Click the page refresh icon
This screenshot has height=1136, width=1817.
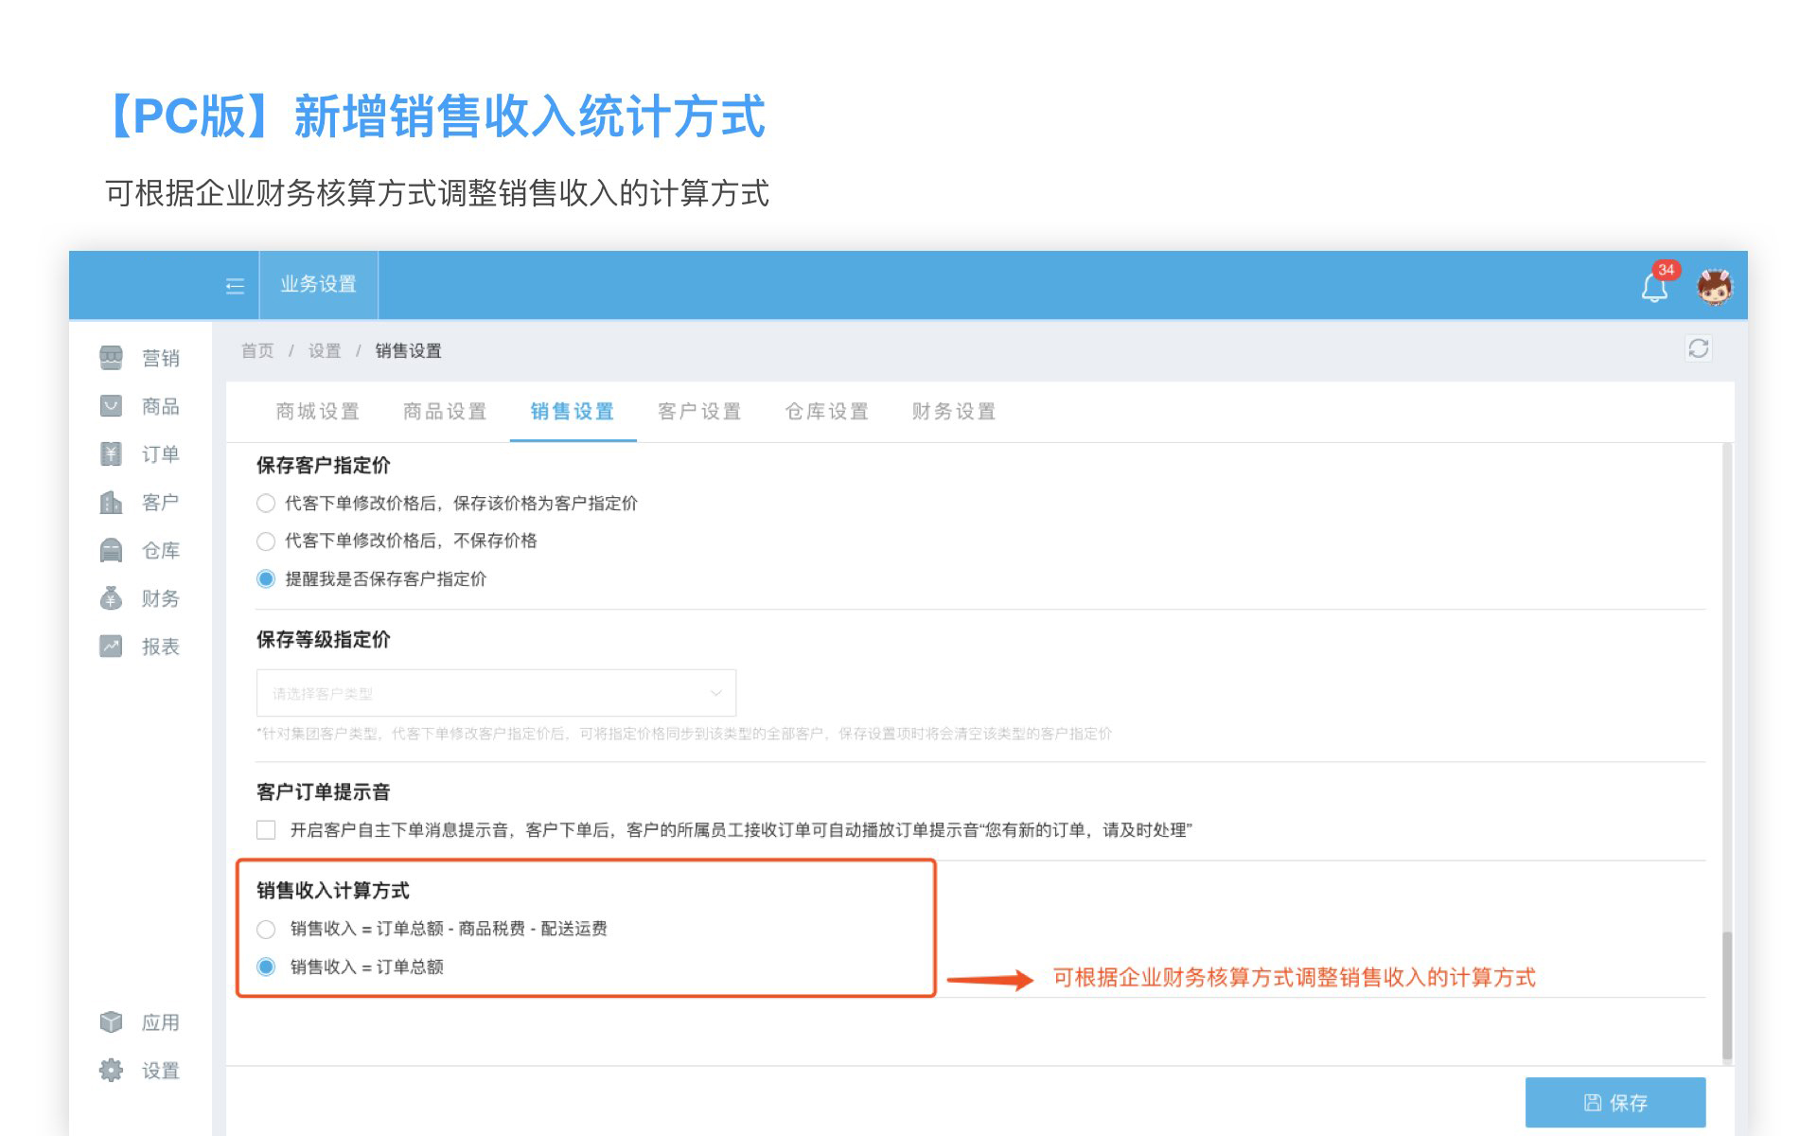pyautogui.click(x=1698, y=348)
